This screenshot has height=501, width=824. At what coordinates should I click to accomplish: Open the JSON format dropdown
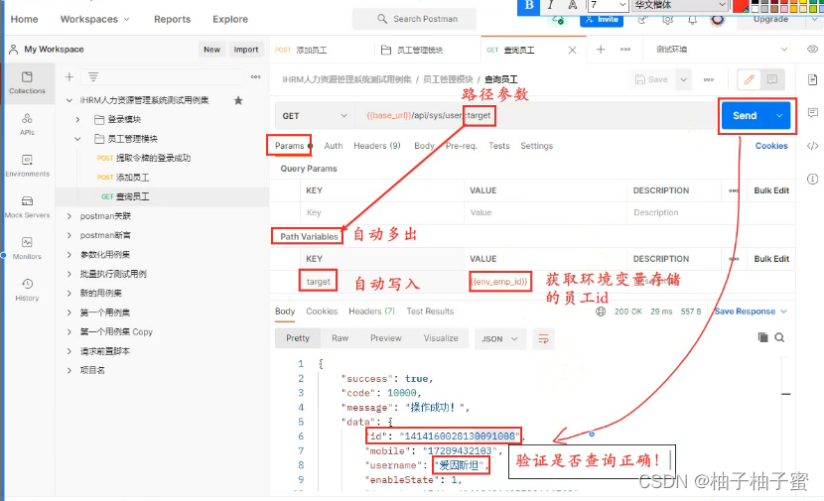[499, 338]
